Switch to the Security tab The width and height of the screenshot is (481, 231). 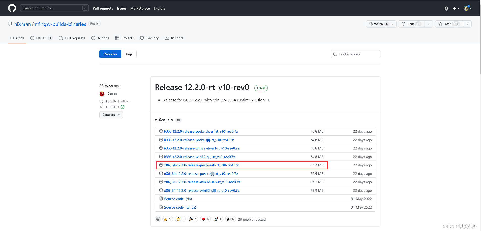149,38
